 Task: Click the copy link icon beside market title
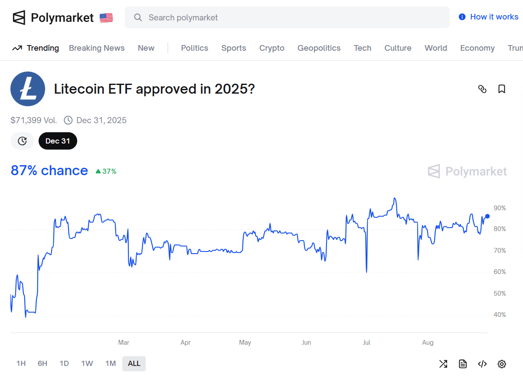coord(482,89)
